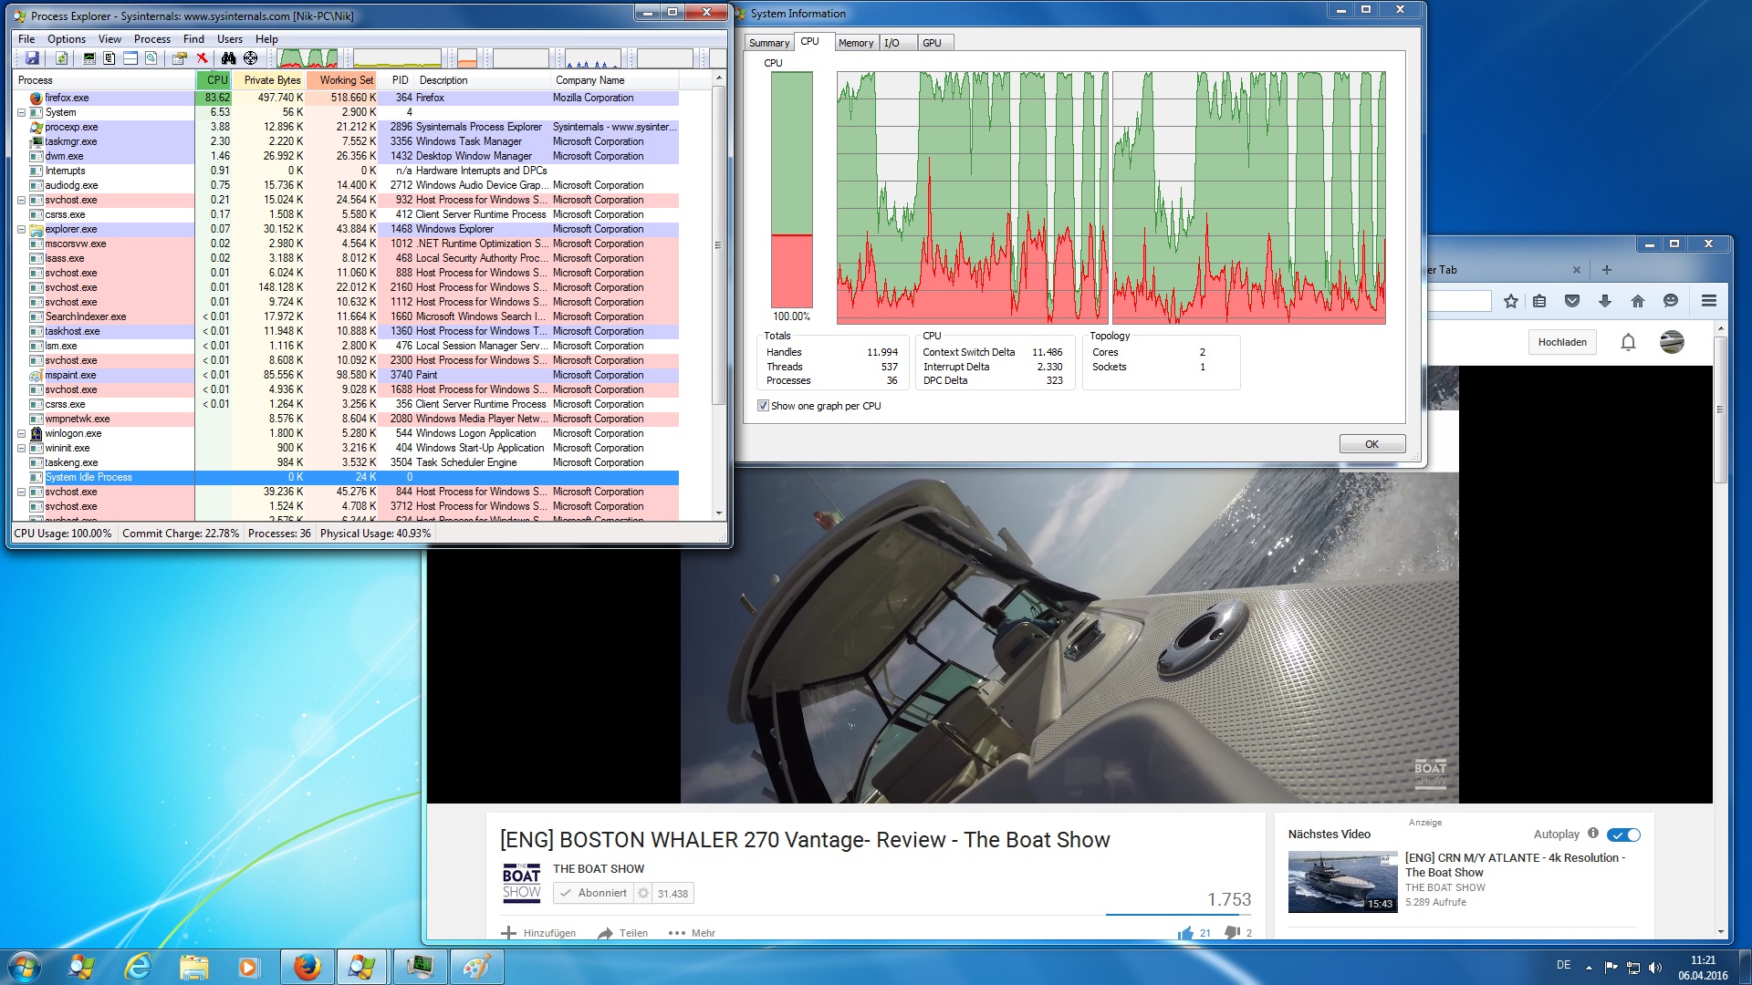Click the Refresh Now toolbar icon
Image resolution: width=1752 pixels, height=985 pixels.
coord(61,58)
